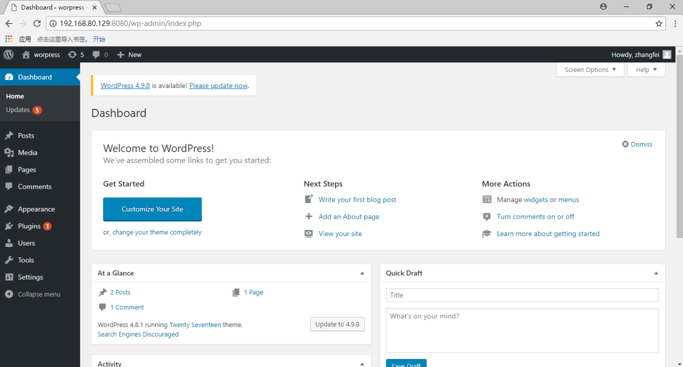Expand the Help dropdown

pyautogui.click(x=646, y=69)
